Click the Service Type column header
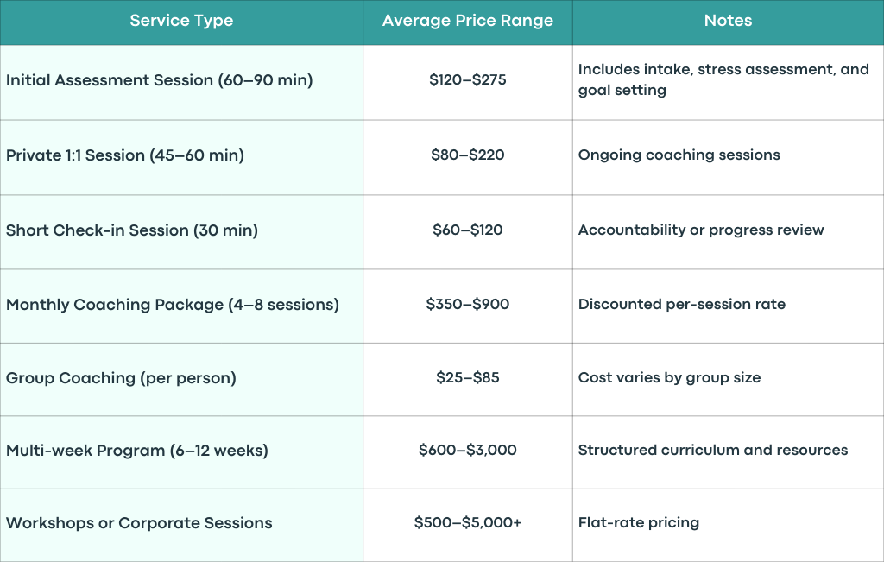Image resolution: width=884 pixels, height=562 pixels. 181,22
